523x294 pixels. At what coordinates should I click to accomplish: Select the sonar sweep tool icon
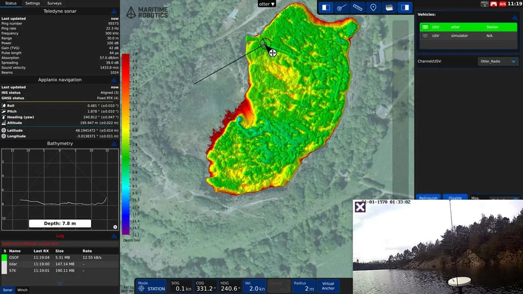tap(341, 8)
